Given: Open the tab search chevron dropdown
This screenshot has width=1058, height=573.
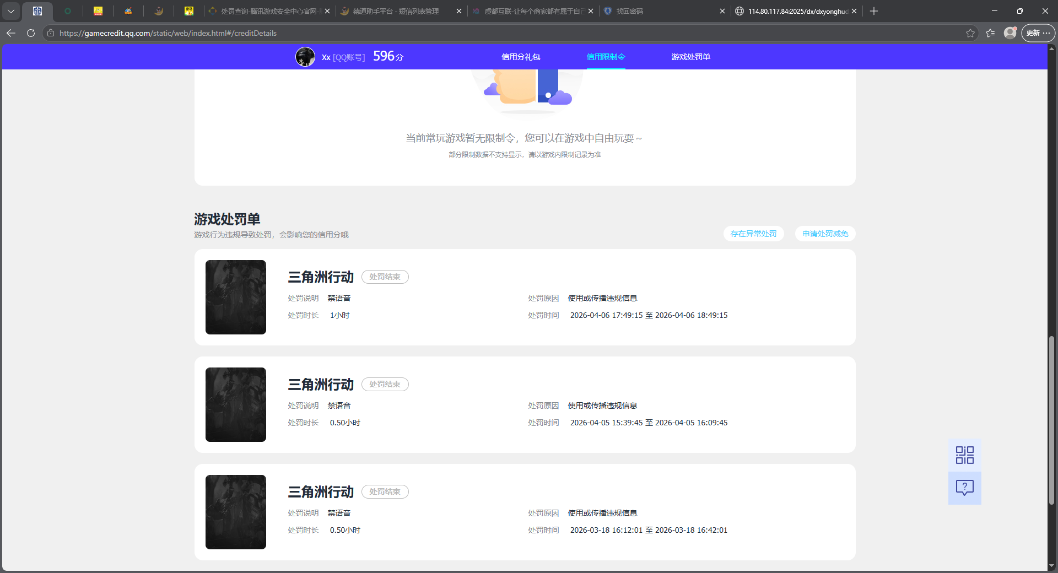Looking at the screenshot, I should coord(11,11).
